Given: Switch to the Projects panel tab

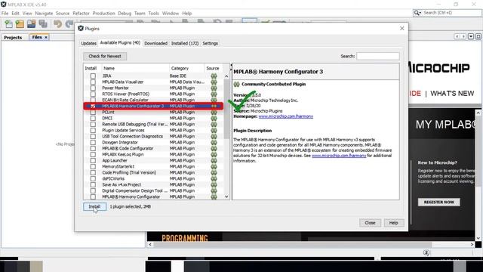Looking at the screenshot, I should tap(13, 37).
